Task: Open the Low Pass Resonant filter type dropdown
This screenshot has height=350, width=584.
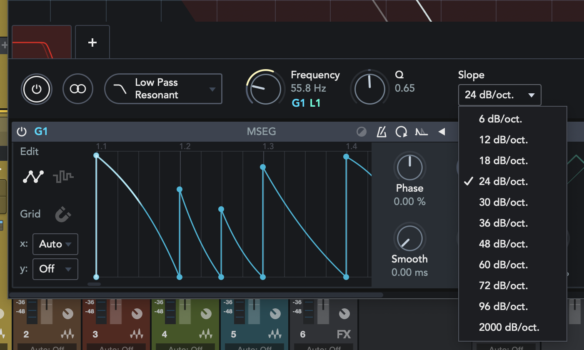Action: tap(163, 89)
